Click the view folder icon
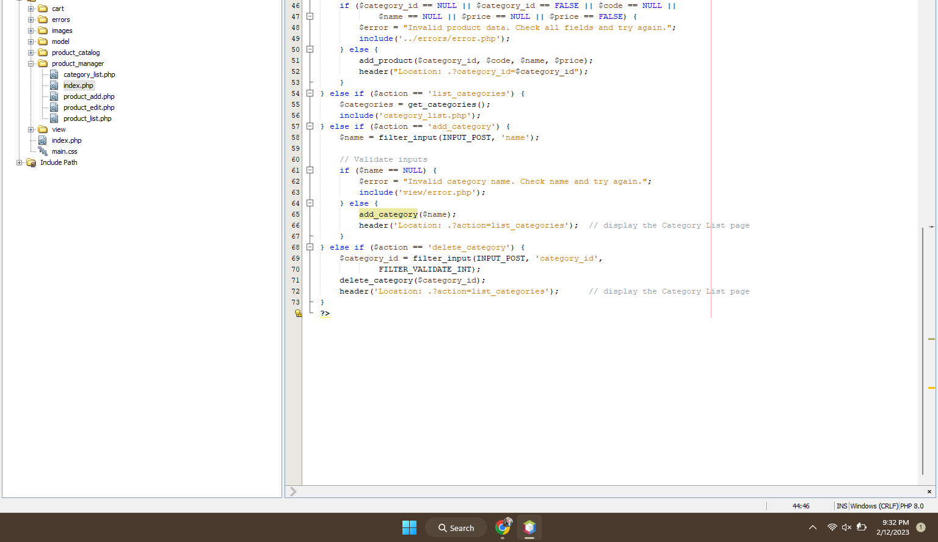This screenshot has width=938, height=542. point(43,129)
